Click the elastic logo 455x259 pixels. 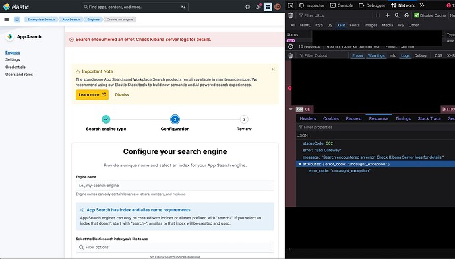click(x=16, y=7)
